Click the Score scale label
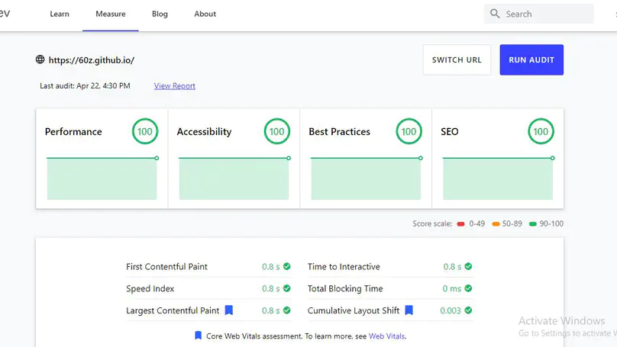Viewport: 617px width, 347px height. 432,223
